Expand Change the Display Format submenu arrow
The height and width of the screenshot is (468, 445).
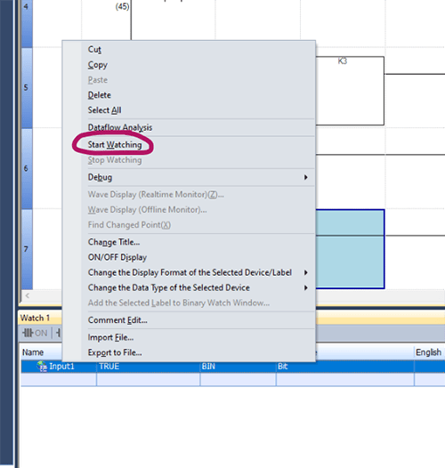click(x=305, y=272)
